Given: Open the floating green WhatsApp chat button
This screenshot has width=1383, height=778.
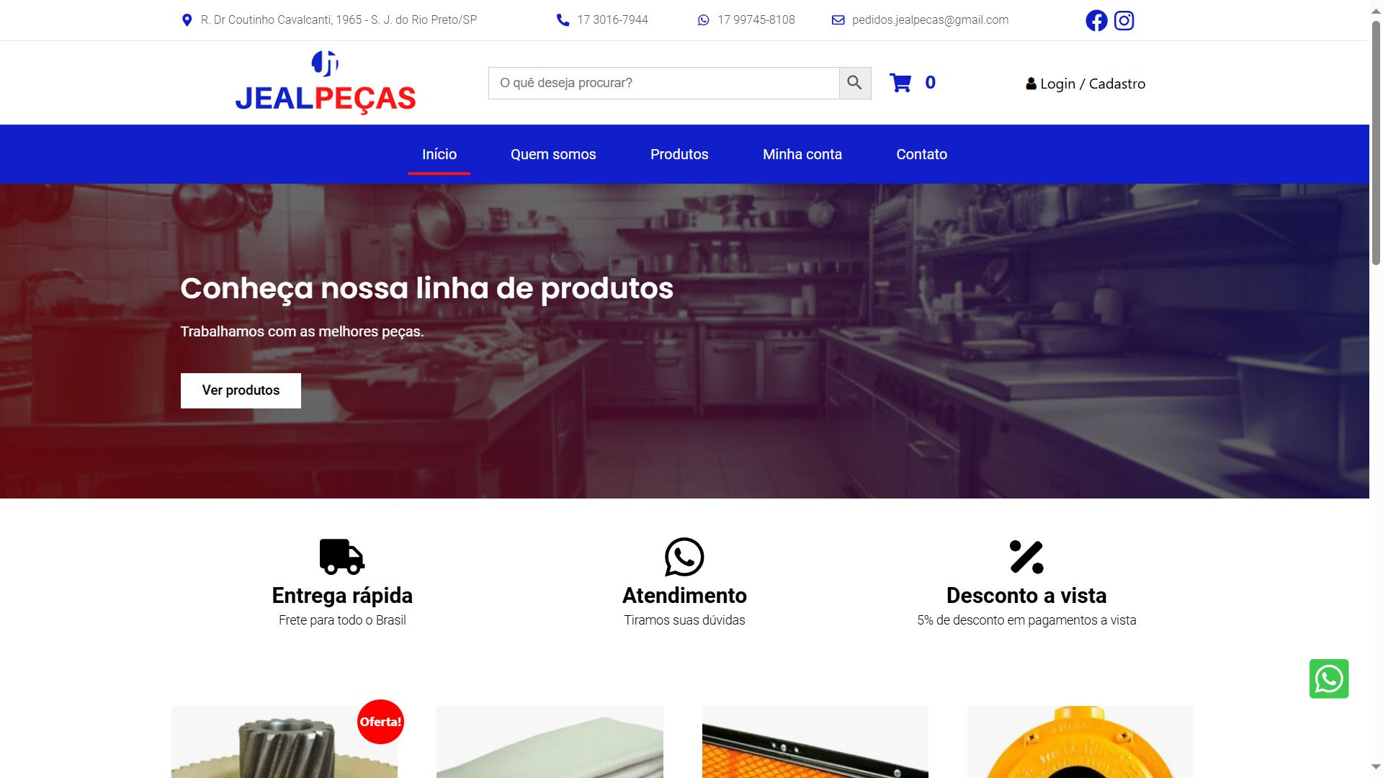Looking at the screenshot, I should click(1329, 679).
